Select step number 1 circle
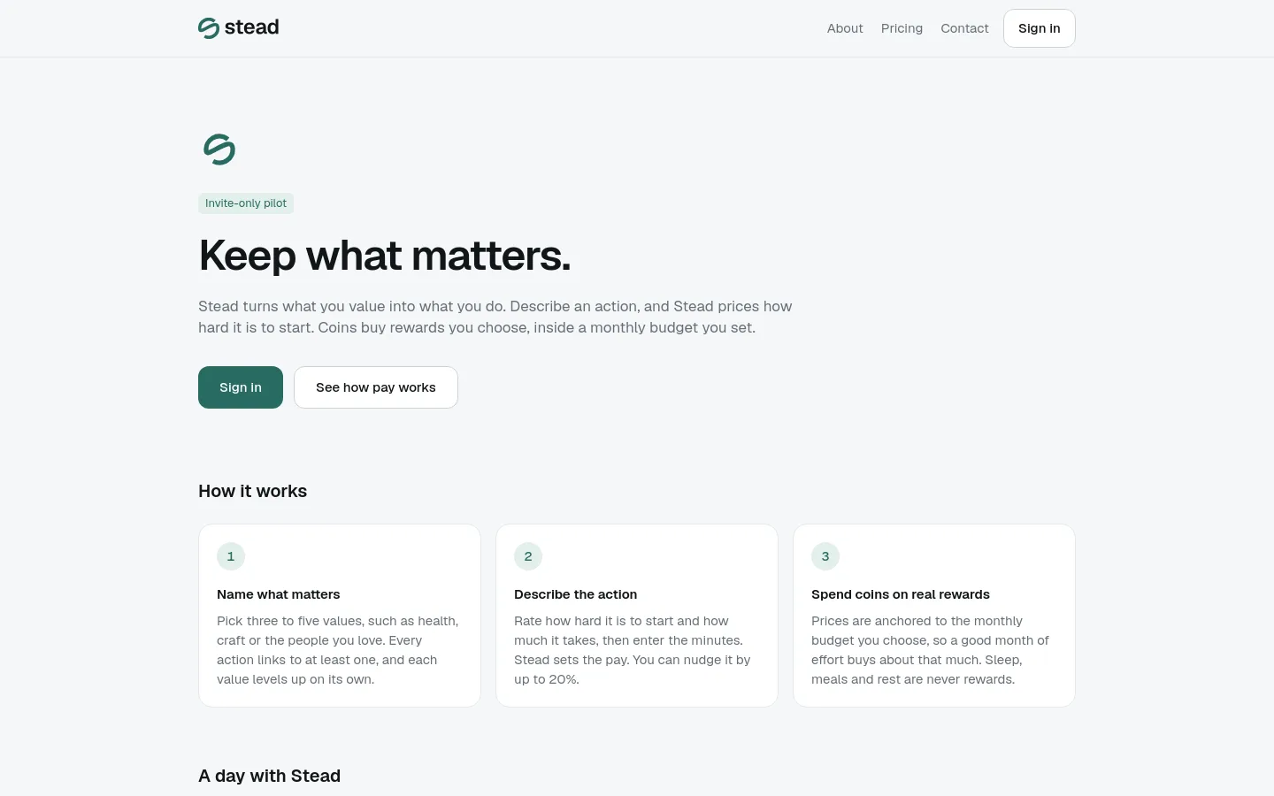Viewport: 1274px width, 796px height. (x=231, y=556)
